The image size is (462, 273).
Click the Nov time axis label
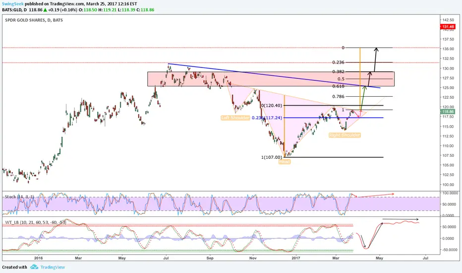(253, 258)
